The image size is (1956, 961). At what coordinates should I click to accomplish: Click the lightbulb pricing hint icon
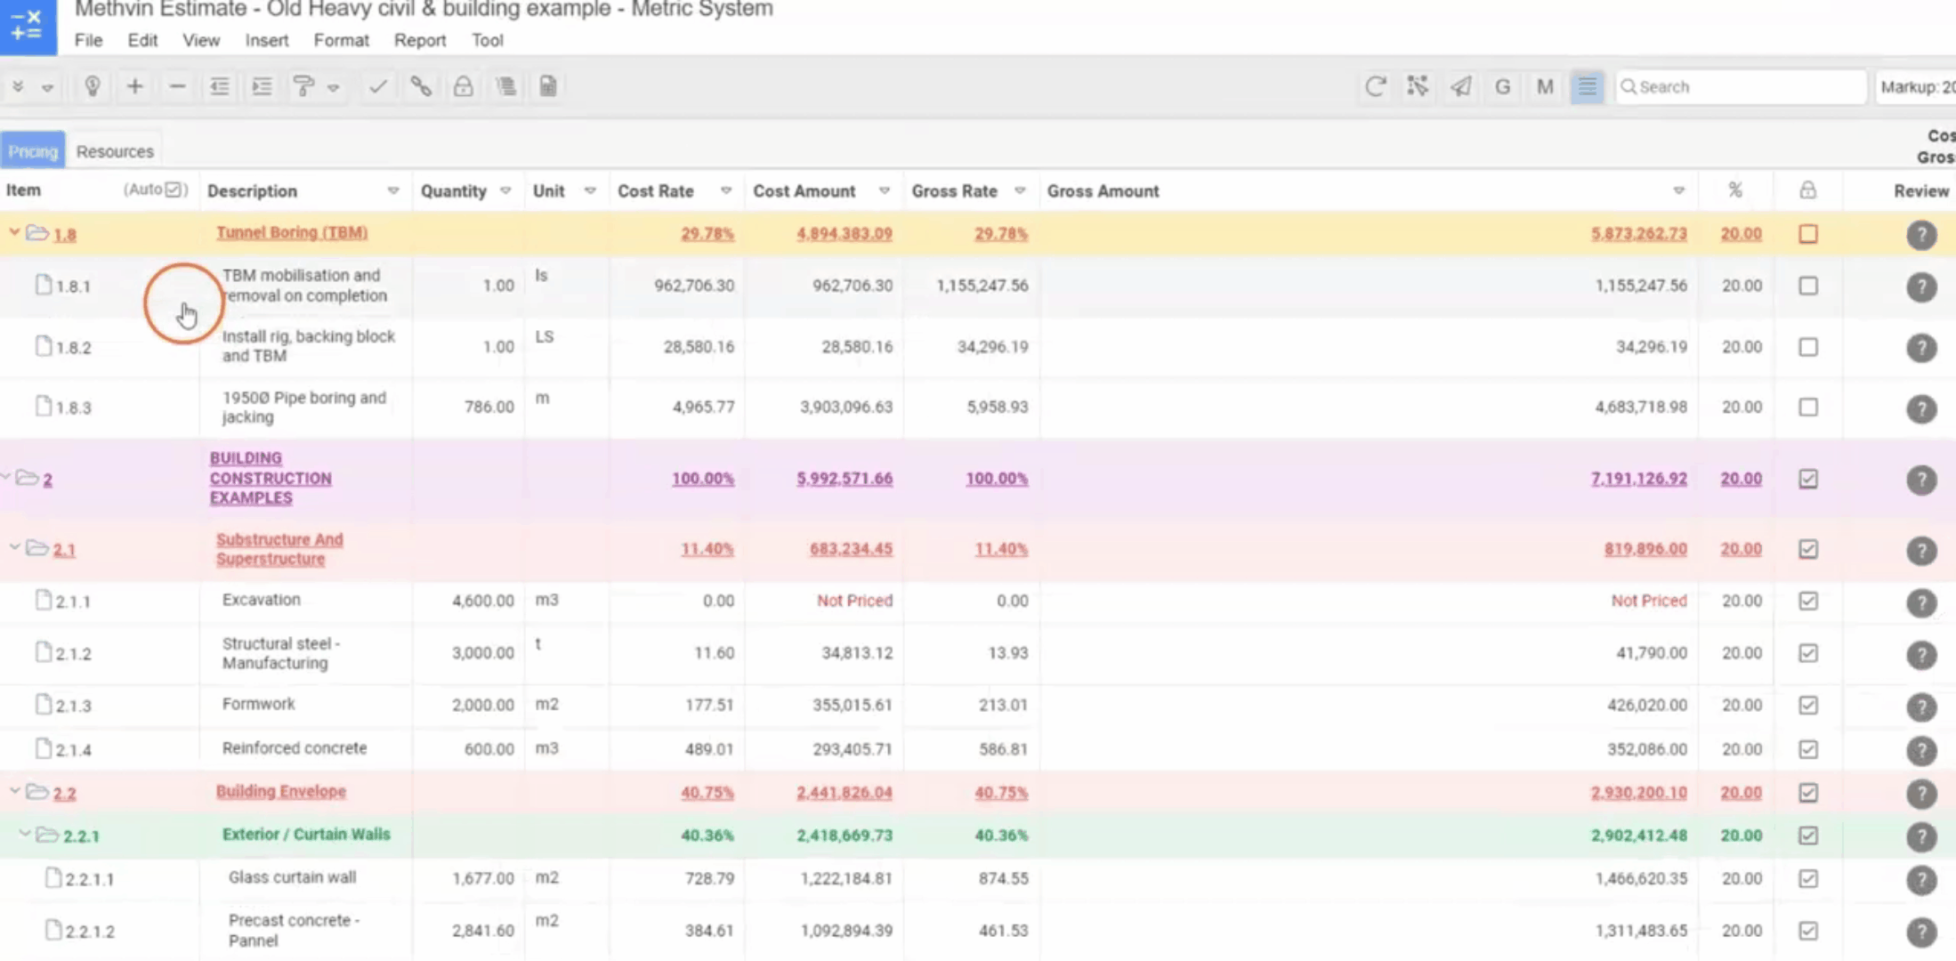coord(92,86)
